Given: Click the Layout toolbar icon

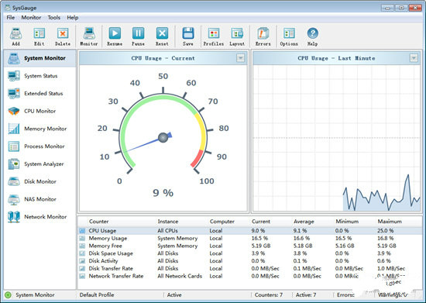Looking at the screenshot, I should click(237, 33).
